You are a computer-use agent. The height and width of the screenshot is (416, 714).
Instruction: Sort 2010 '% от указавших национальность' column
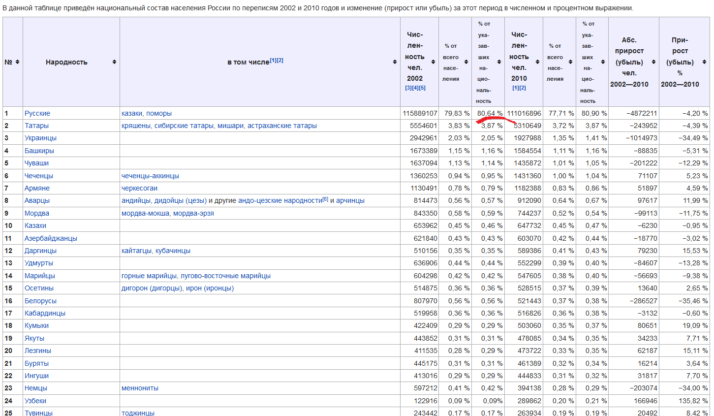pos(603,62)
